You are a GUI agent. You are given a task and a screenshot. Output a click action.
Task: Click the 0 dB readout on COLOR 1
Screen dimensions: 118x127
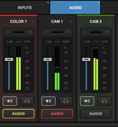pyautogui.click(x=10, y=42)
